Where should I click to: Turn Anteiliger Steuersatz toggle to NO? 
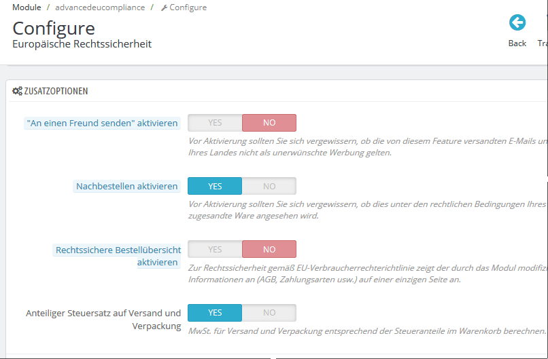pyautogui.click(x=269, y=313)
